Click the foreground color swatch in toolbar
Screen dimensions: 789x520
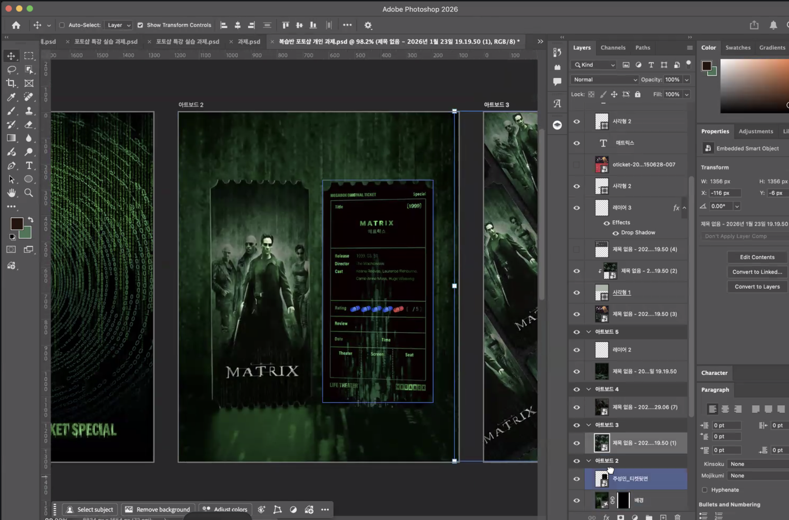pos(17,224)
